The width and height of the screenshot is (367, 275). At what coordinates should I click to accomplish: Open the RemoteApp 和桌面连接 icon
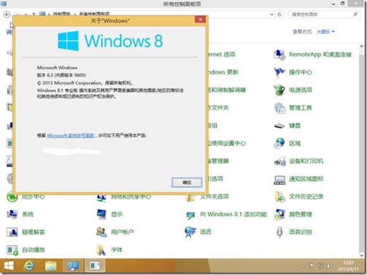click(x=279, y=55)
